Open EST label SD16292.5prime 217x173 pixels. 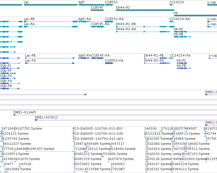[x=158, y=169]
